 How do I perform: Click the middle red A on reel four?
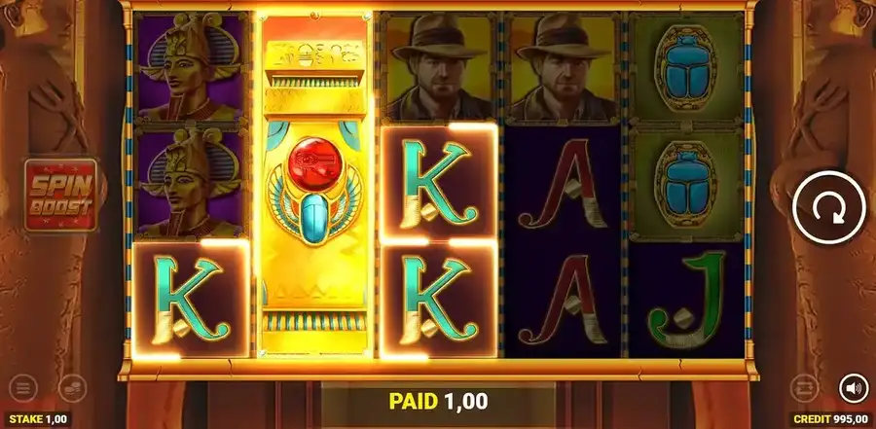point(562,184)
